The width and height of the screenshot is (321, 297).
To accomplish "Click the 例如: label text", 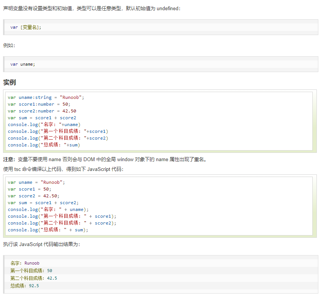I will [x=9, y=45].
